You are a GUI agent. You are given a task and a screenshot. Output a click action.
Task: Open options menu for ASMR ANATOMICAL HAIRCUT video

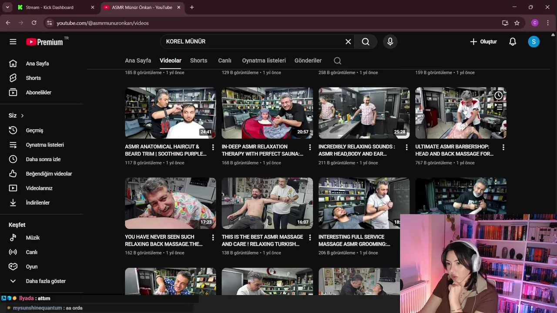(x=213, y=147)
